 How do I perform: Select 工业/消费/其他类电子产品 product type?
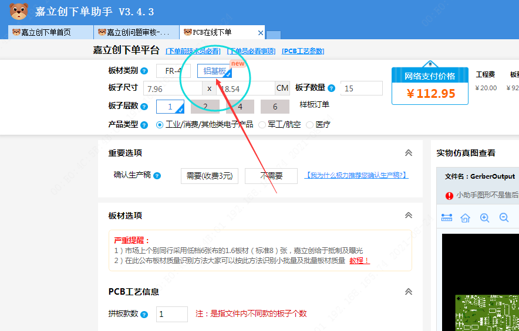click(x=160, y=125)
